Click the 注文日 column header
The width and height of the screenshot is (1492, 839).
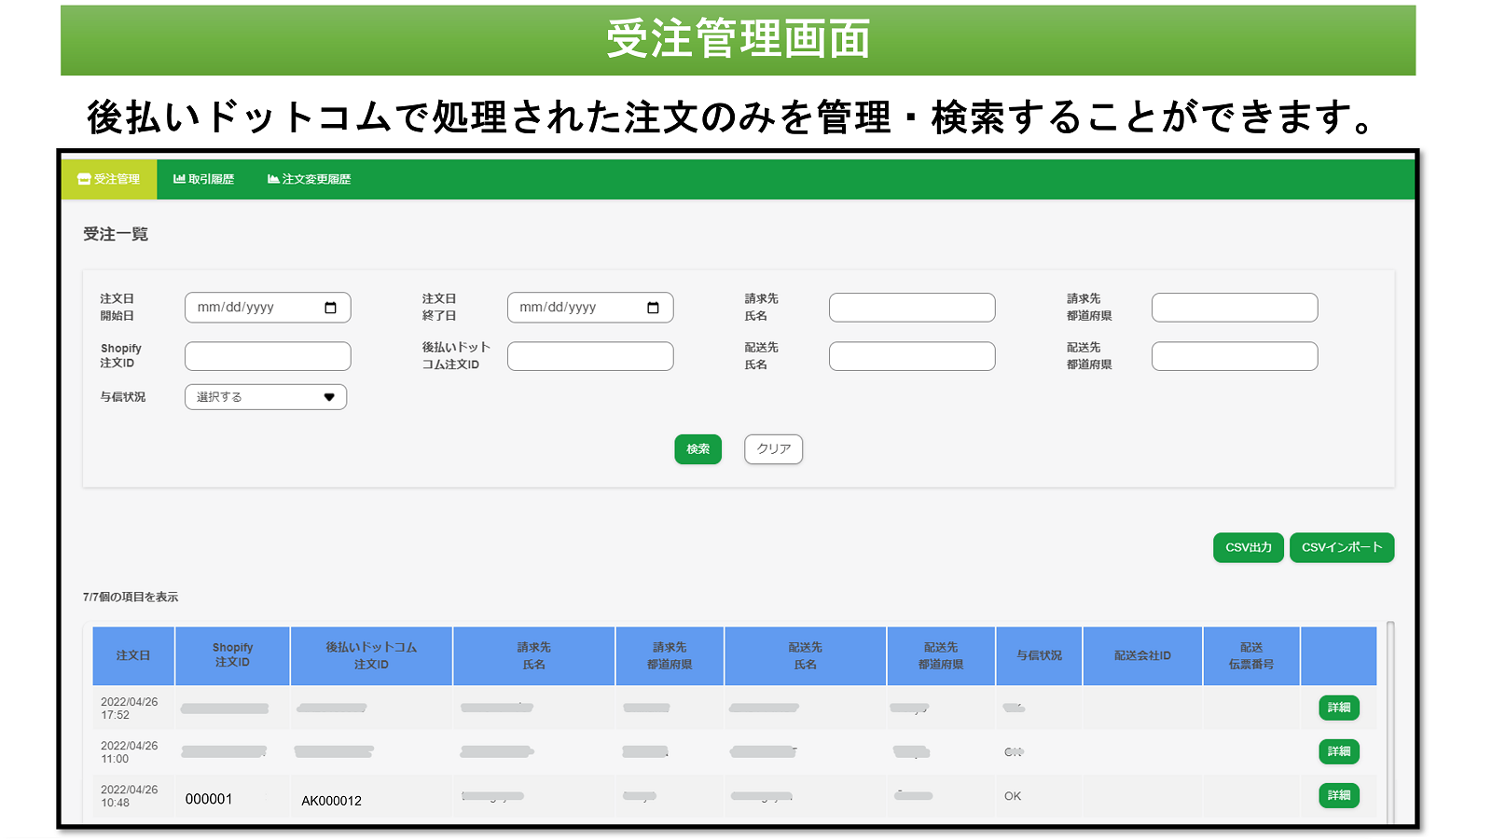click(133, 655)
